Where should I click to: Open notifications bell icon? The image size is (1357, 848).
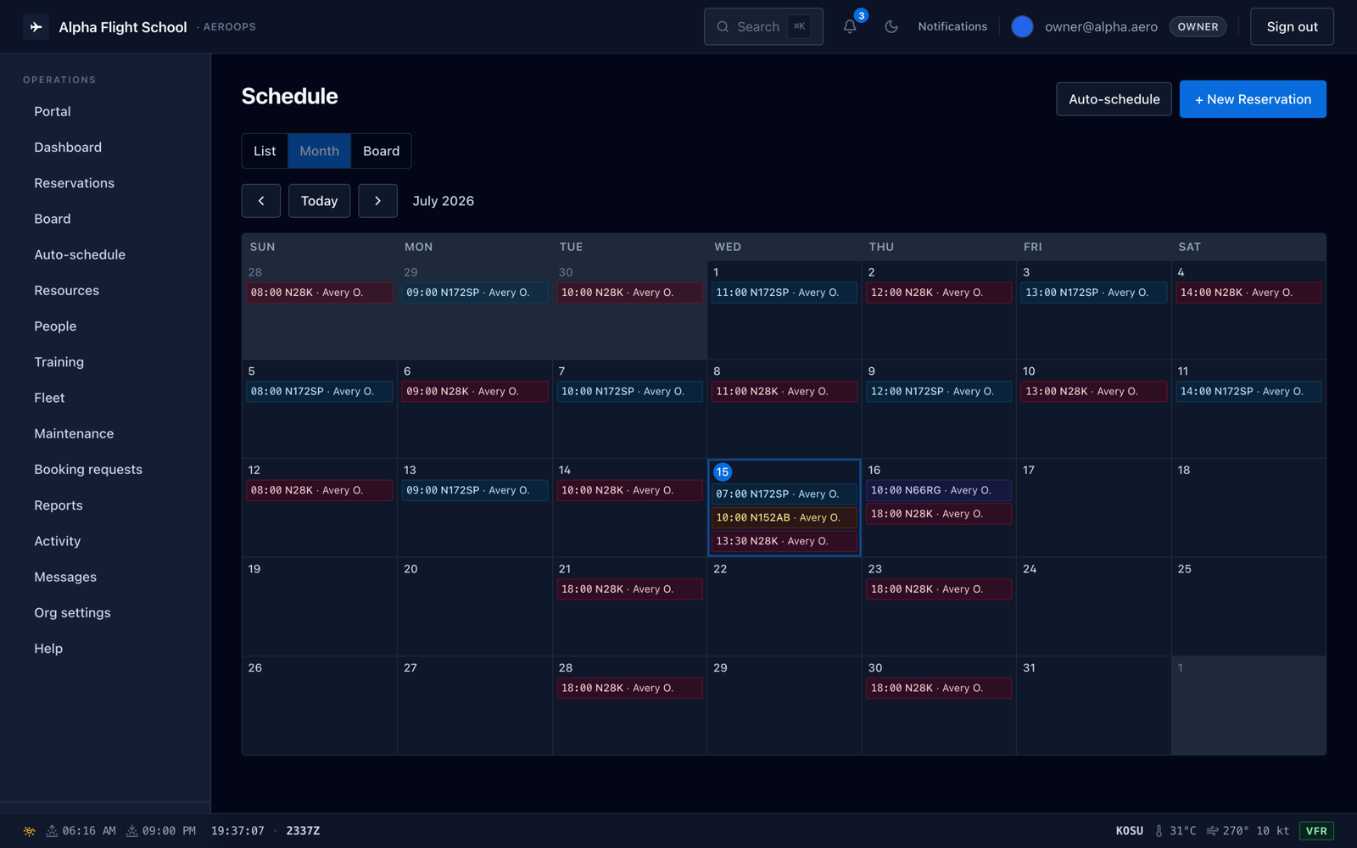point(850,26)
